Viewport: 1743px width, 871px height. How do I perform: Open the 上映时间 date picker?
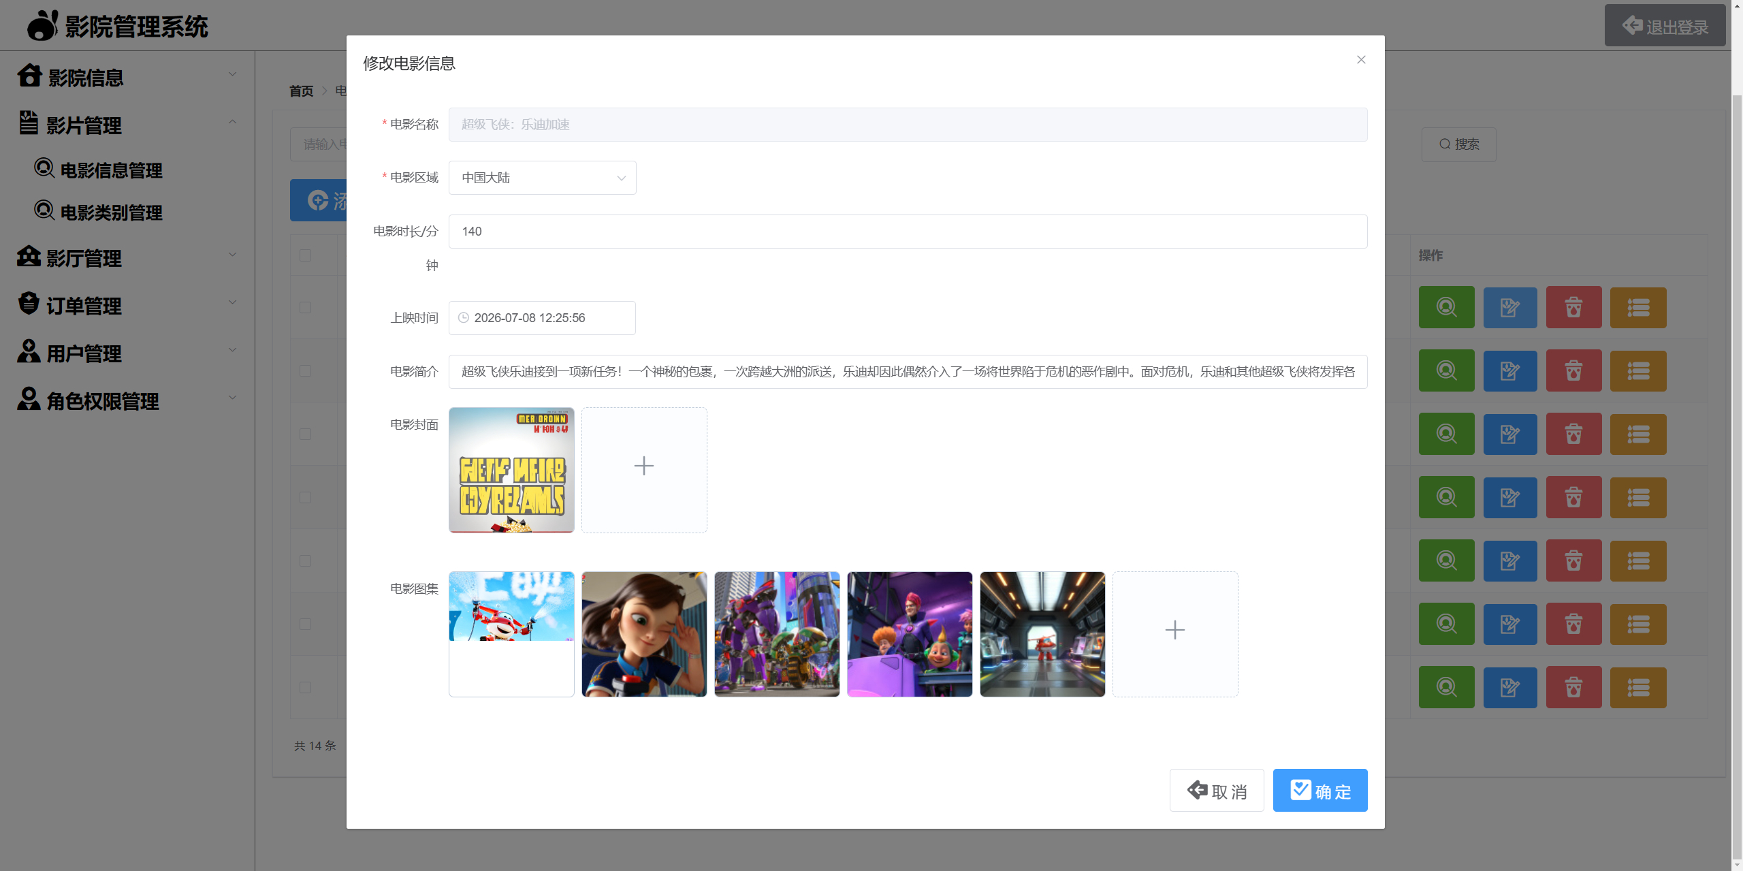[542, 318]
